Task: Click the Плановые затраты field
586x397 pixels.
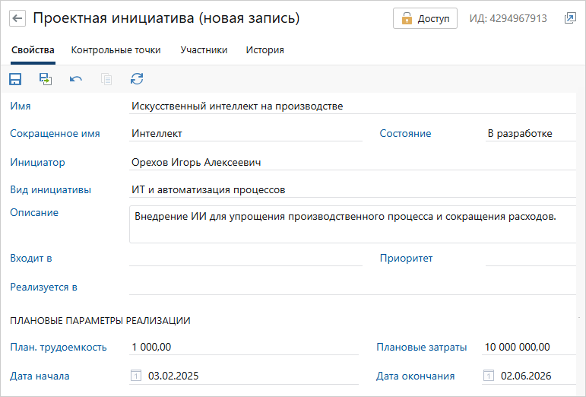Action: [x=527, y=348]
